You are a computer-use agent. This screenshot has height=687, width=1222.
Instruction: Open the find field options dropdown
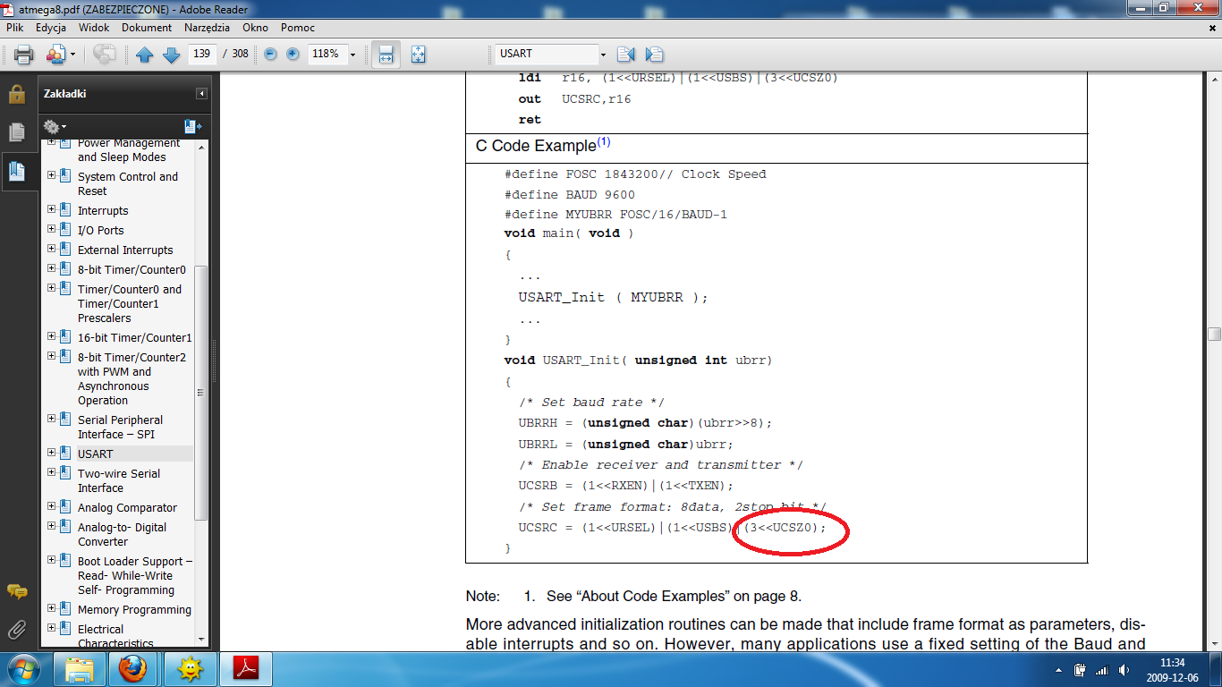coord(604,55)
